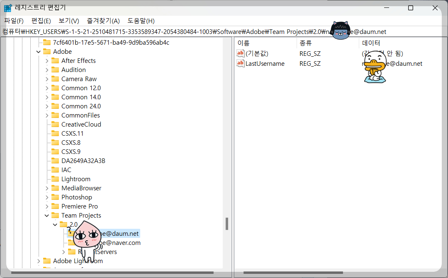Viewport: 448px width, 278px height.
Task: Close the Registry Editor window
Action: click(435, 8)
